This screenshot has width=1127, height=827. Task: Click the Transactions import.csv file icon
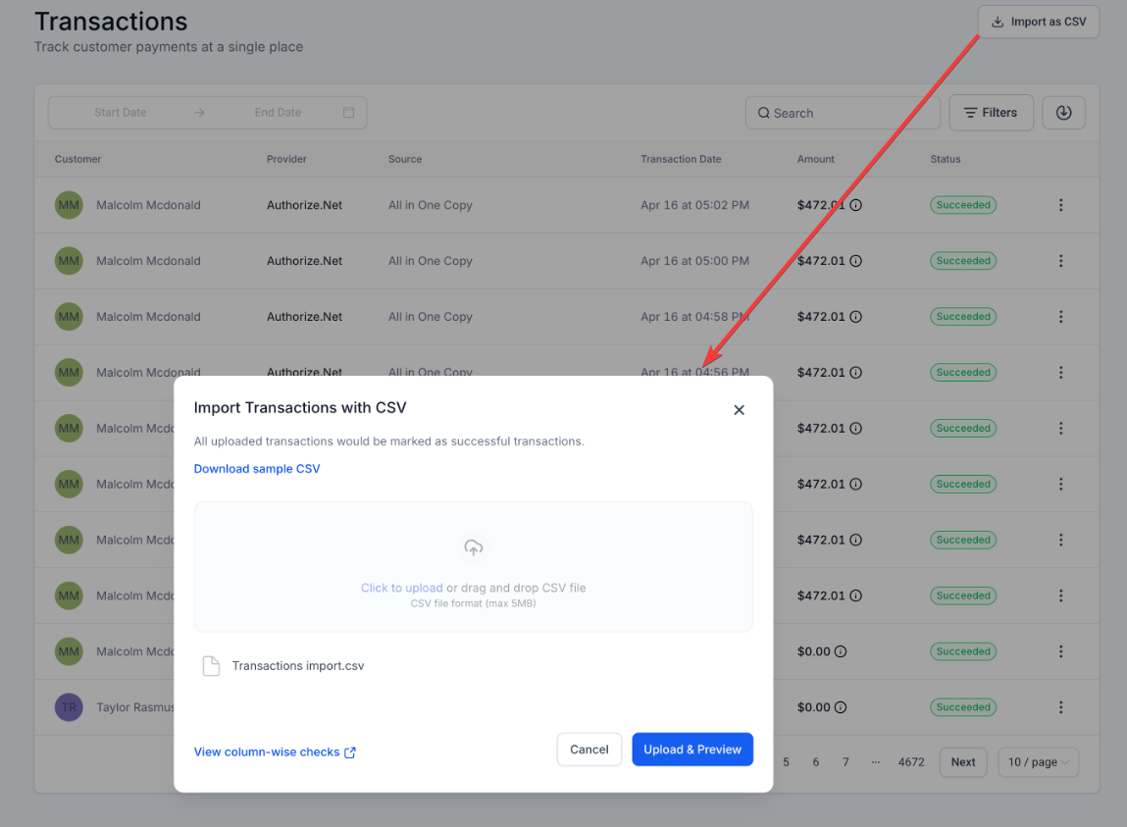tap(211, 666)
